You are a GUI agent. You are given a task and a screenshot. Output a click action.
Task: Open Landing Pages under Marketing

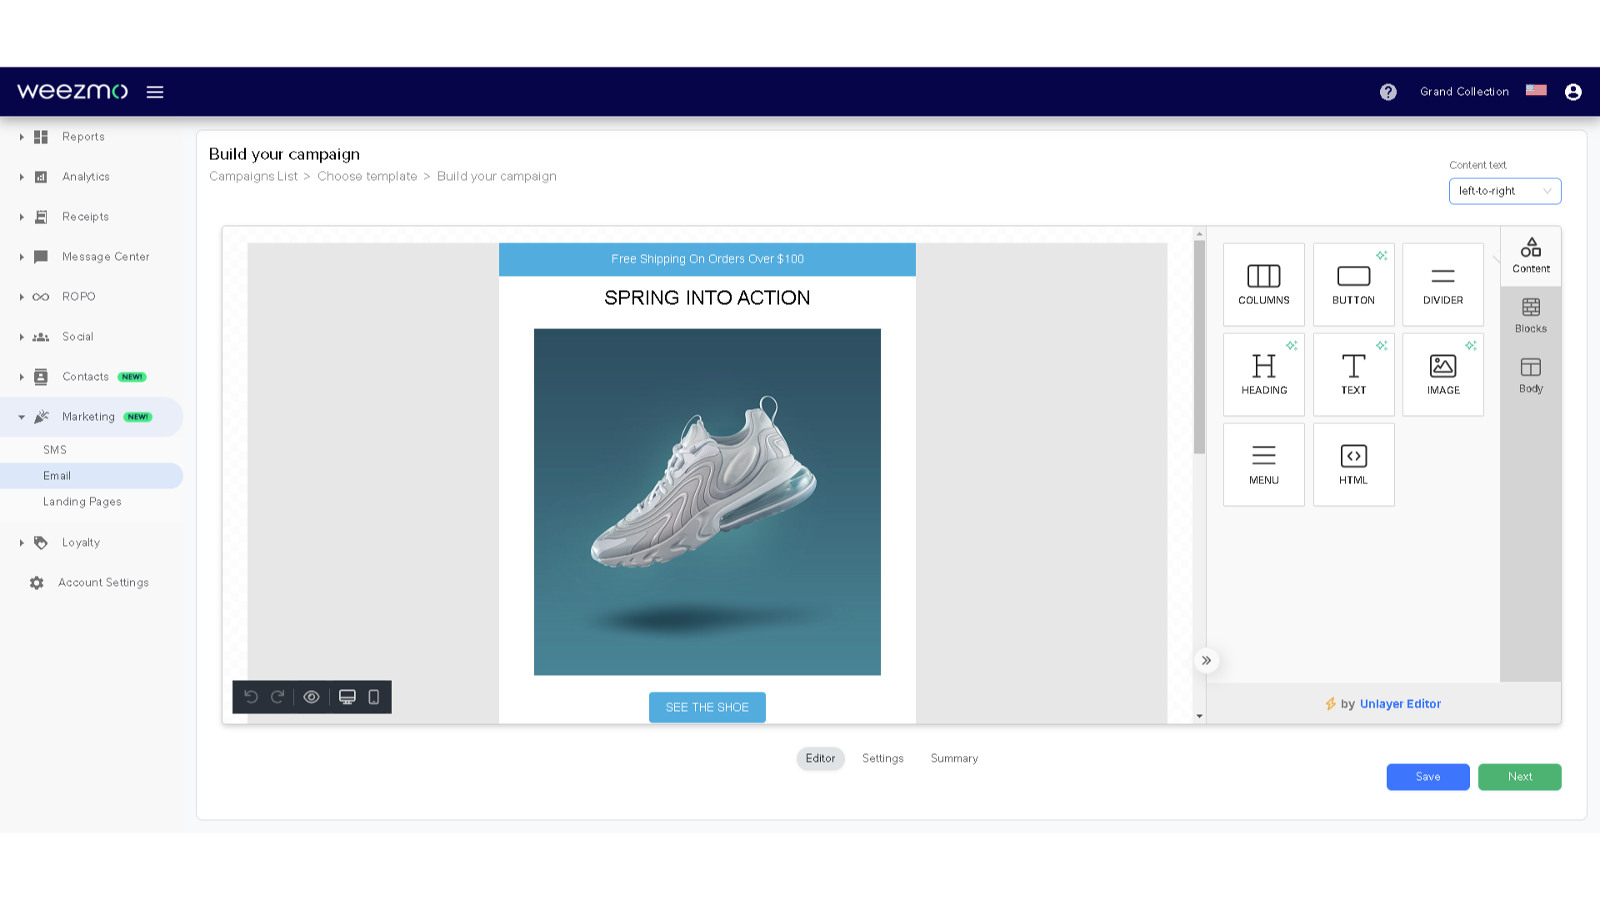click(x=82, y=502)
